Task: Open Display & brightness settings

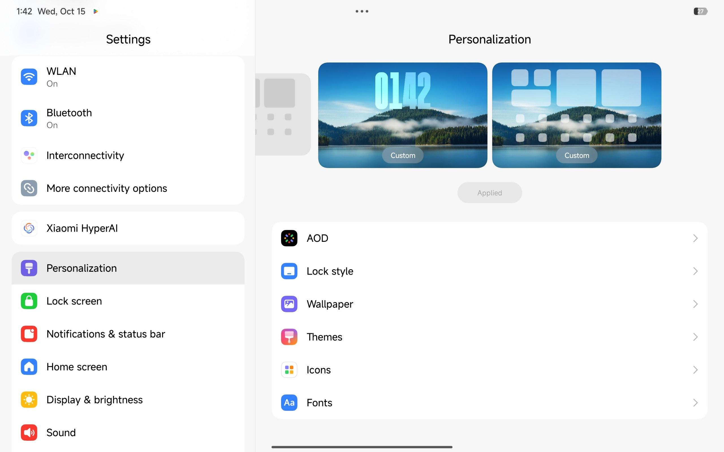Action: click(x=94, y=400)
